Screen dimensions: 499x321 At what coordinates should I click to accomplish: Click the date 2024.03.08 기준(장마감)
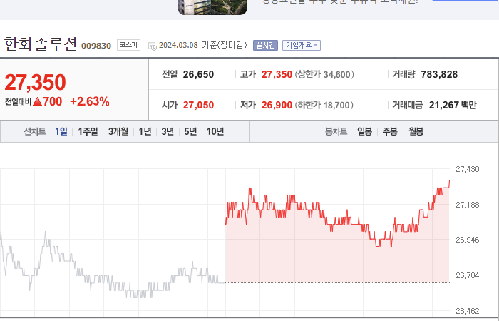(x=203, y=45)
